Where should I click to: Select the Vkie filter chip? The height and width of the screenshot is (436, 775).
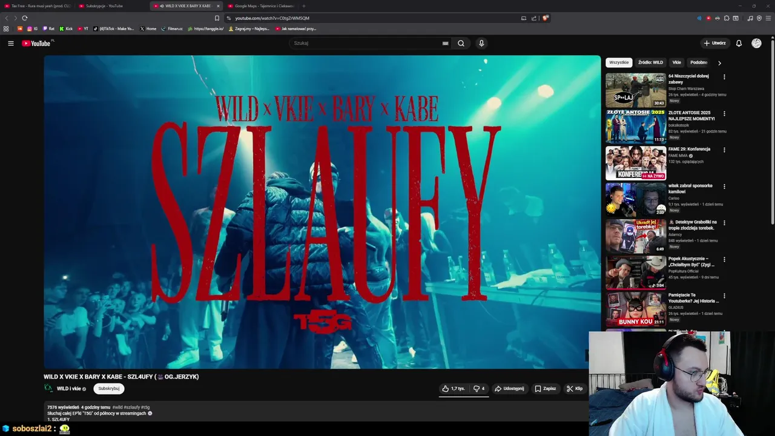click(x=676, y=62)
